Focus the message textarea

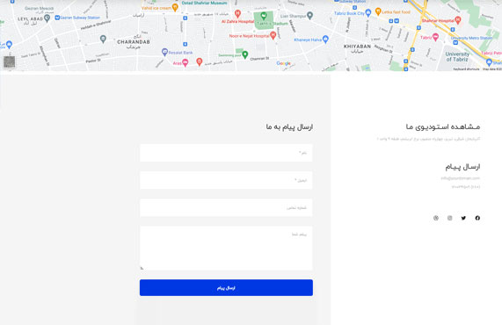point(226,249)
